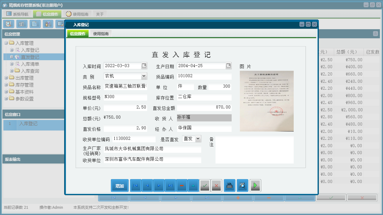Click the 报表输出 panel header

coord(33,159)
